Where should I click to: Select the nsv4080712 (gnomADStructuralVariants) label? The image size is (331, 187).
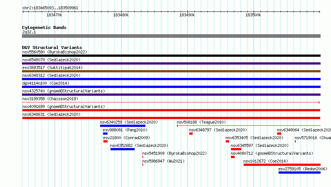pyautogui.click(x=272, y=153)
